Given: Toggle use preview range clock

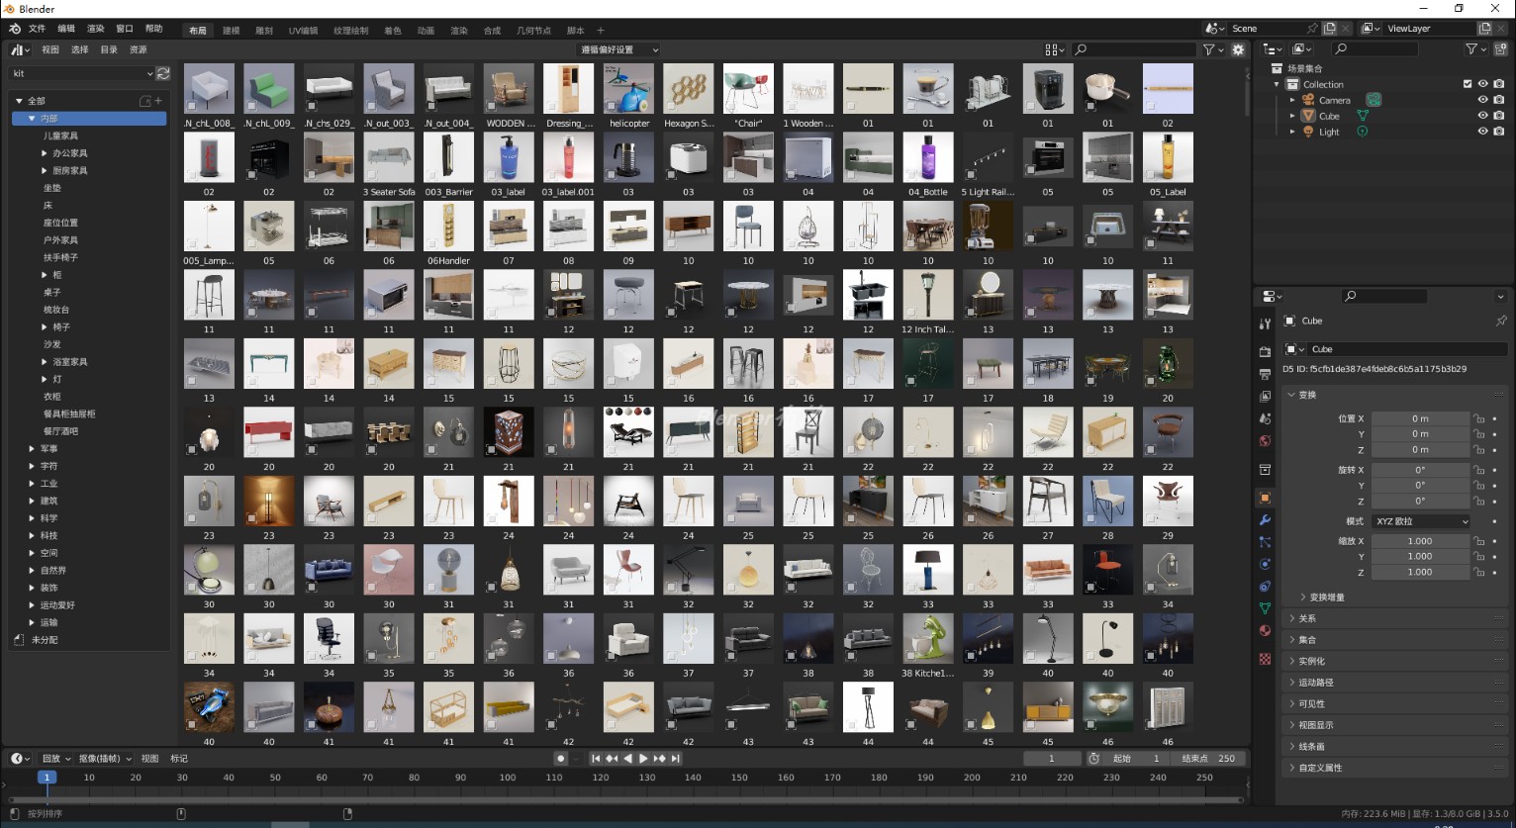Looking at the screenshot, I should point(1093,759).
